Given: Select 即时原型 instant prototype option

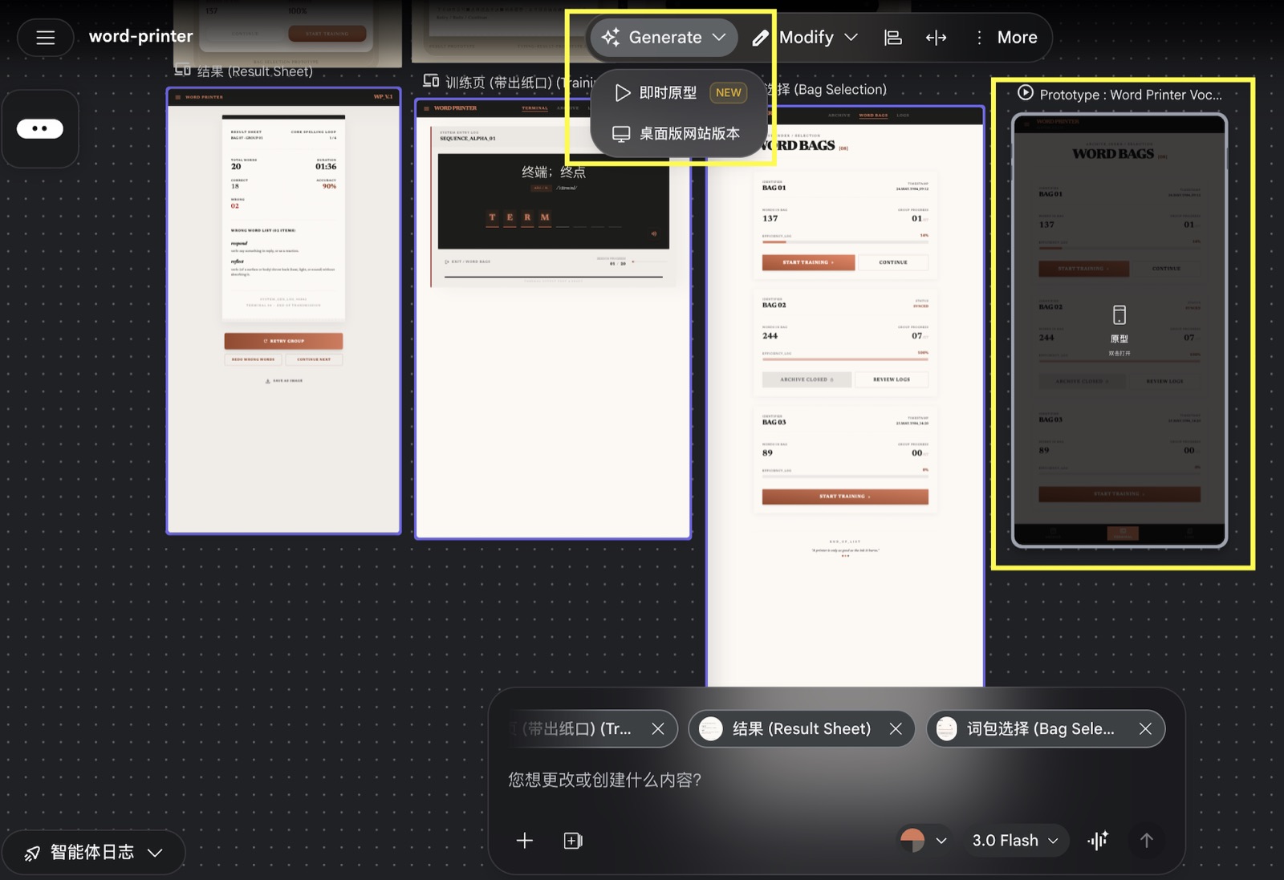Looking at the screenshot, I should coord(680,93).
